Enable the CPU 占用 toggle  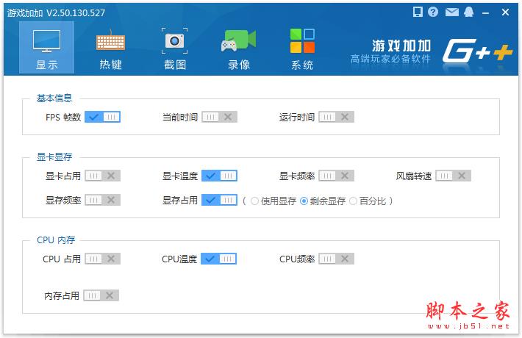coord(102,259)
